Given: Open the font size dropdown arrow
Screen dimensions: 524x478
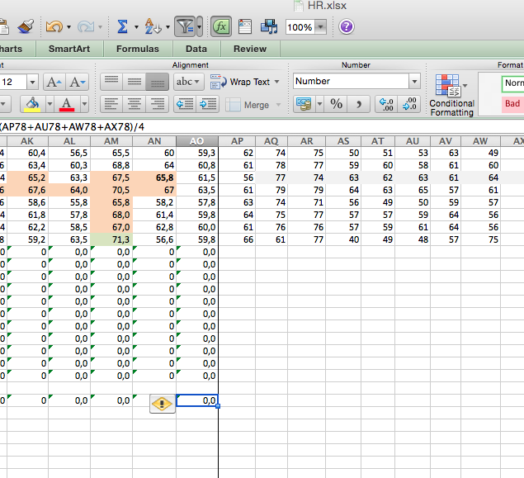Looking at the screenshot, I should (x=32, y=82).
